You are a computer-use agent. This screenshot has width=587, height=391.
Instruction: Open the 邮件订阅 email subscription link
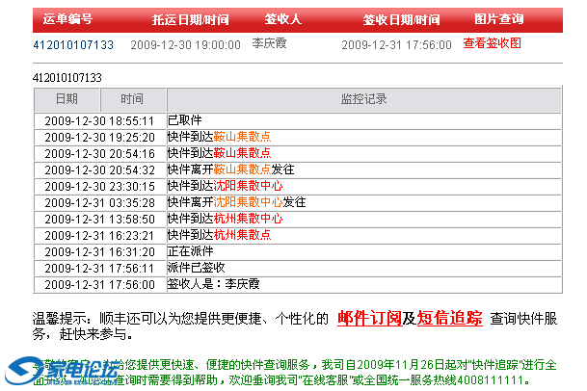click(369, 319)
